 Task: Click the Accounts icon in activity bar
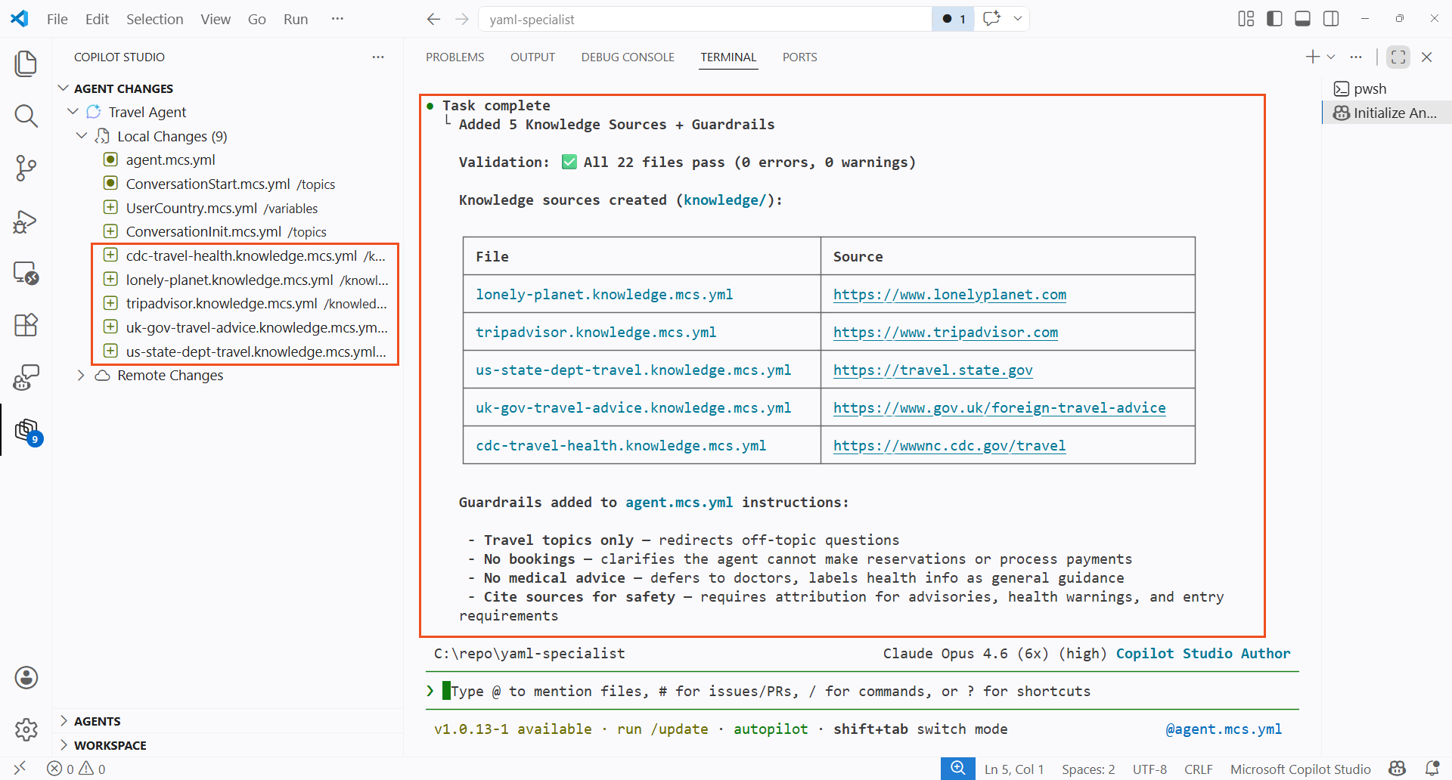(26, 677)
